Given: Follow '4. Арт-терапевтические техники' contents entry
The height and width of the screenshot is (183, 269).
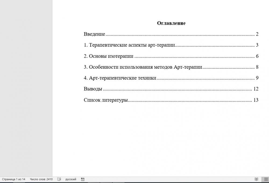Looking at the screenshot, I should click(120, 78).
